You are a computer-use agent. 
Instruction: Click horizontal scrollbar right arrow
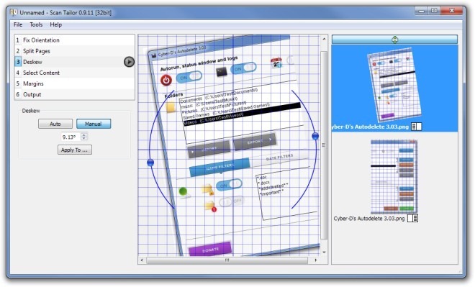coord(316,260)
